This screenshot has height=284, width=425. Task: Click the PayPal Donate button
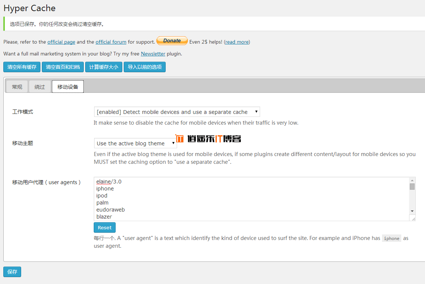172,41
